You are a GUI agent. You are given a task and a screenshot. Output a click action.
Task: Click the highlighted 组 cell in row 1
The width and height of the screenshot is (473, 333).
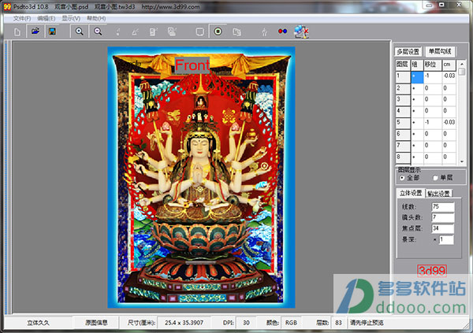coord(417,76)
